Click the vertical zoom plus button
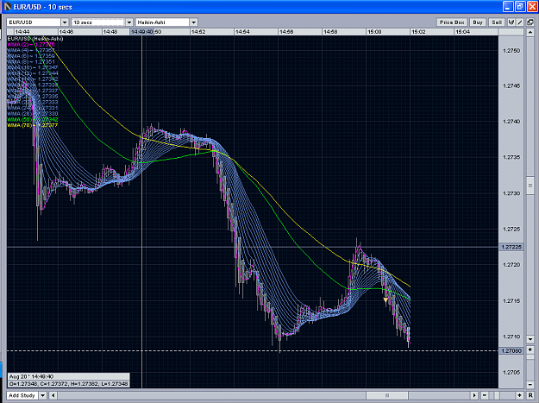The height and width of the screenshot is (403, 539). click(x=530, y=349)
